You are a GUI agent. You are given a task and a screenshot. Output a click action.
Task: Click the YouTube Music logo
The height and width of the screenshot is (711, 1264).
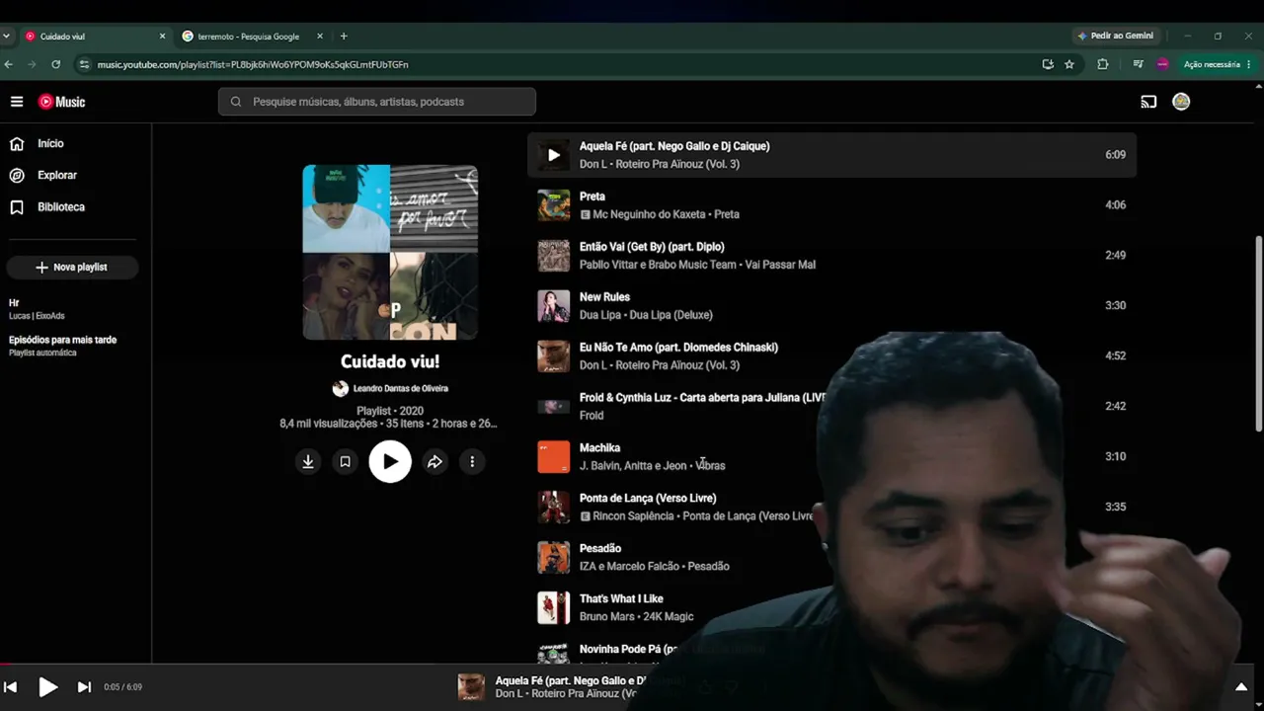click(x=61, y=102)
